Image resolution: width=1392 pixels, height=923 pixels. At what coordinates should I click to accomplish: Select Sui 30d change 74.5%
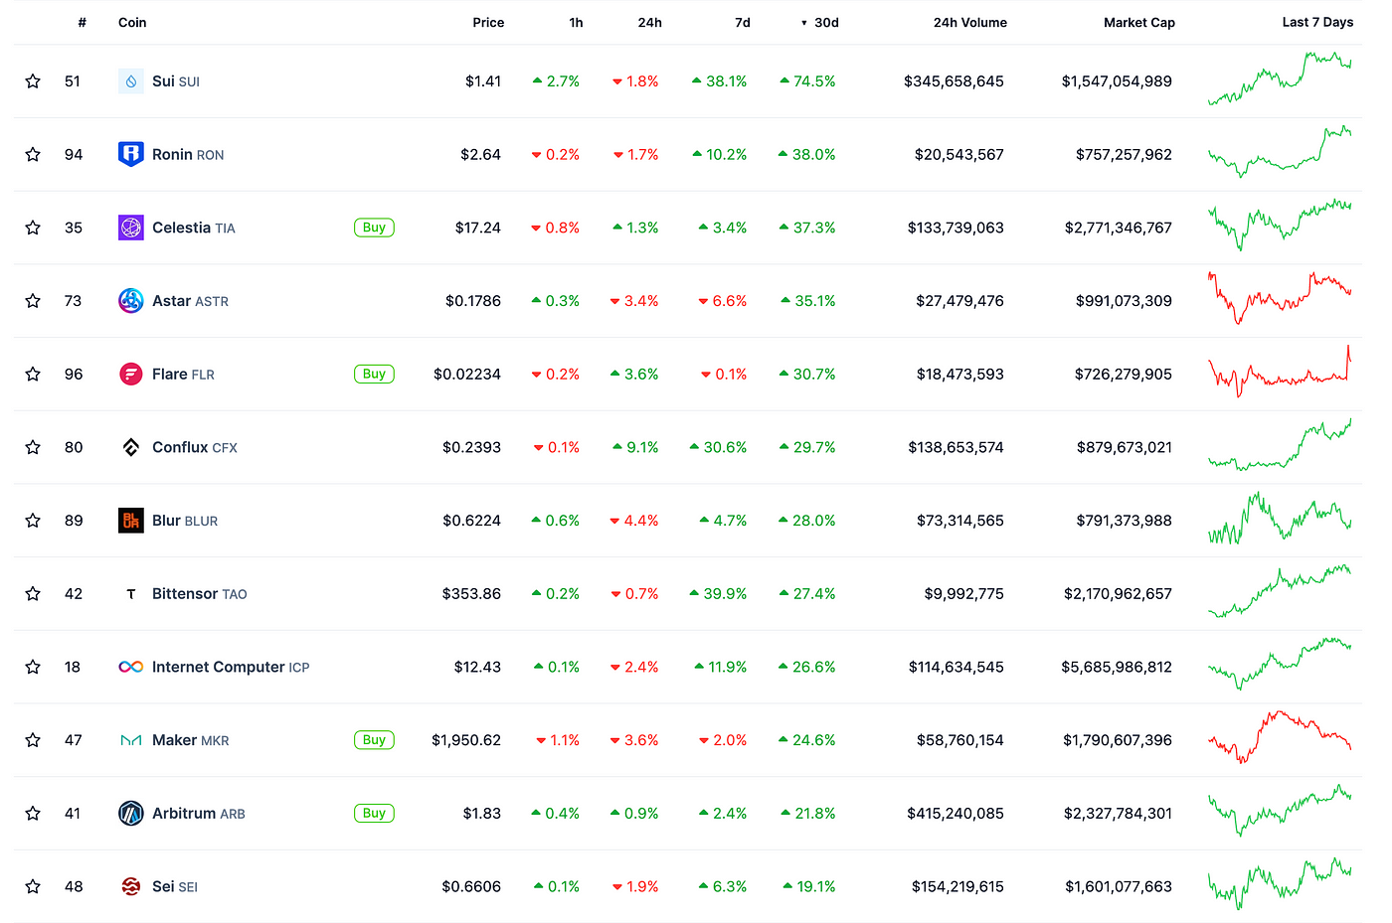tap(807, 81)
